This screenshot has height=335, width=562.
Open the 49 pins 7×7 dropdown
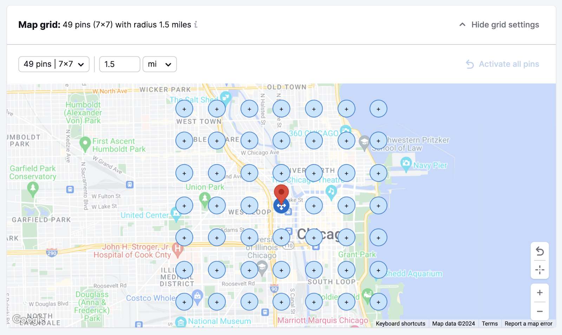(54, 64)
